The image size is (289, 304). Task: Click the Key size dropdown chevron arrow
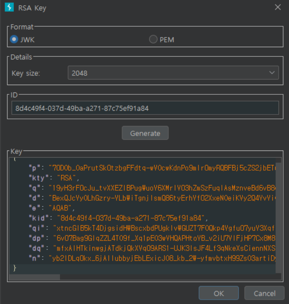pos(272,73)
